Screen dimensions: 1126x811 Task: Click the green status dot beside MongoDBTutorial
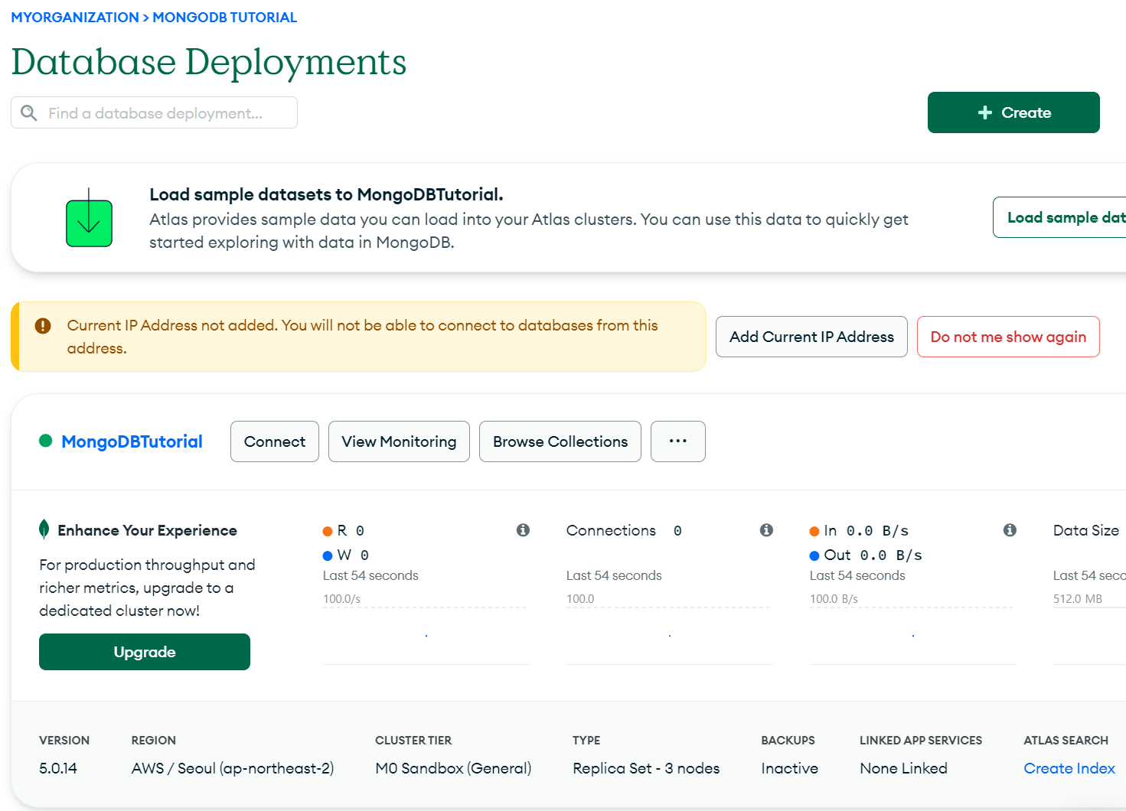point(46,441)
